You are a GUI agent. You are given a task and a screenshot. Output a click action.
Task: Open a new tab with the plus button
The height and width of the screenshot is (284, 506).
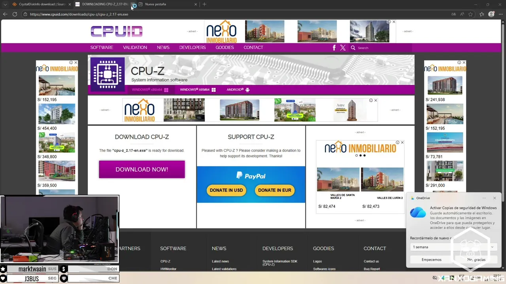(204, 4)
